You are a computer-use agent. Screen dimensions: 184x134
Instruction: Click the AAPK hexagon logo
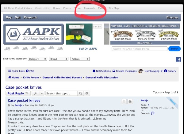(x=13, y=34)
